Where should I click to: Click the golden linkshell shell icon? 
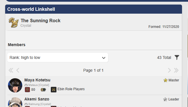pyautogui.click(x=14, y=22)
